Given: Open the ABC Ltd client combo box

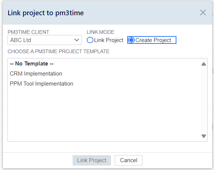Looking at the screenshot, I should tap(45, 40).
